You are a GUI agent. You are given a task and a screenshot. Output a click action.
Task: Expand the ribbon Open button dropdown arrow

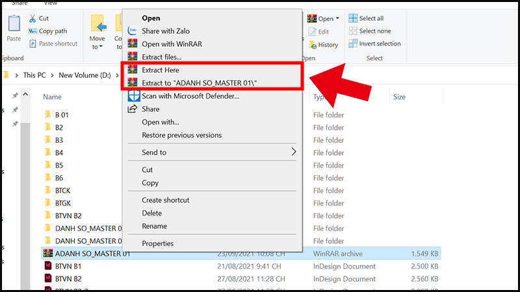point(337,18)
